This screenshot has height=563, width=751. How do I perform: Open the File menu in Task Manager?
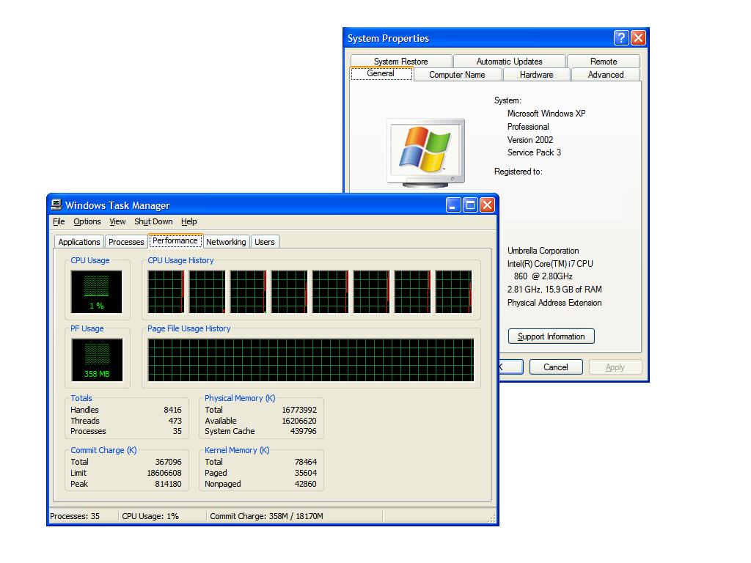click(59, 221)
